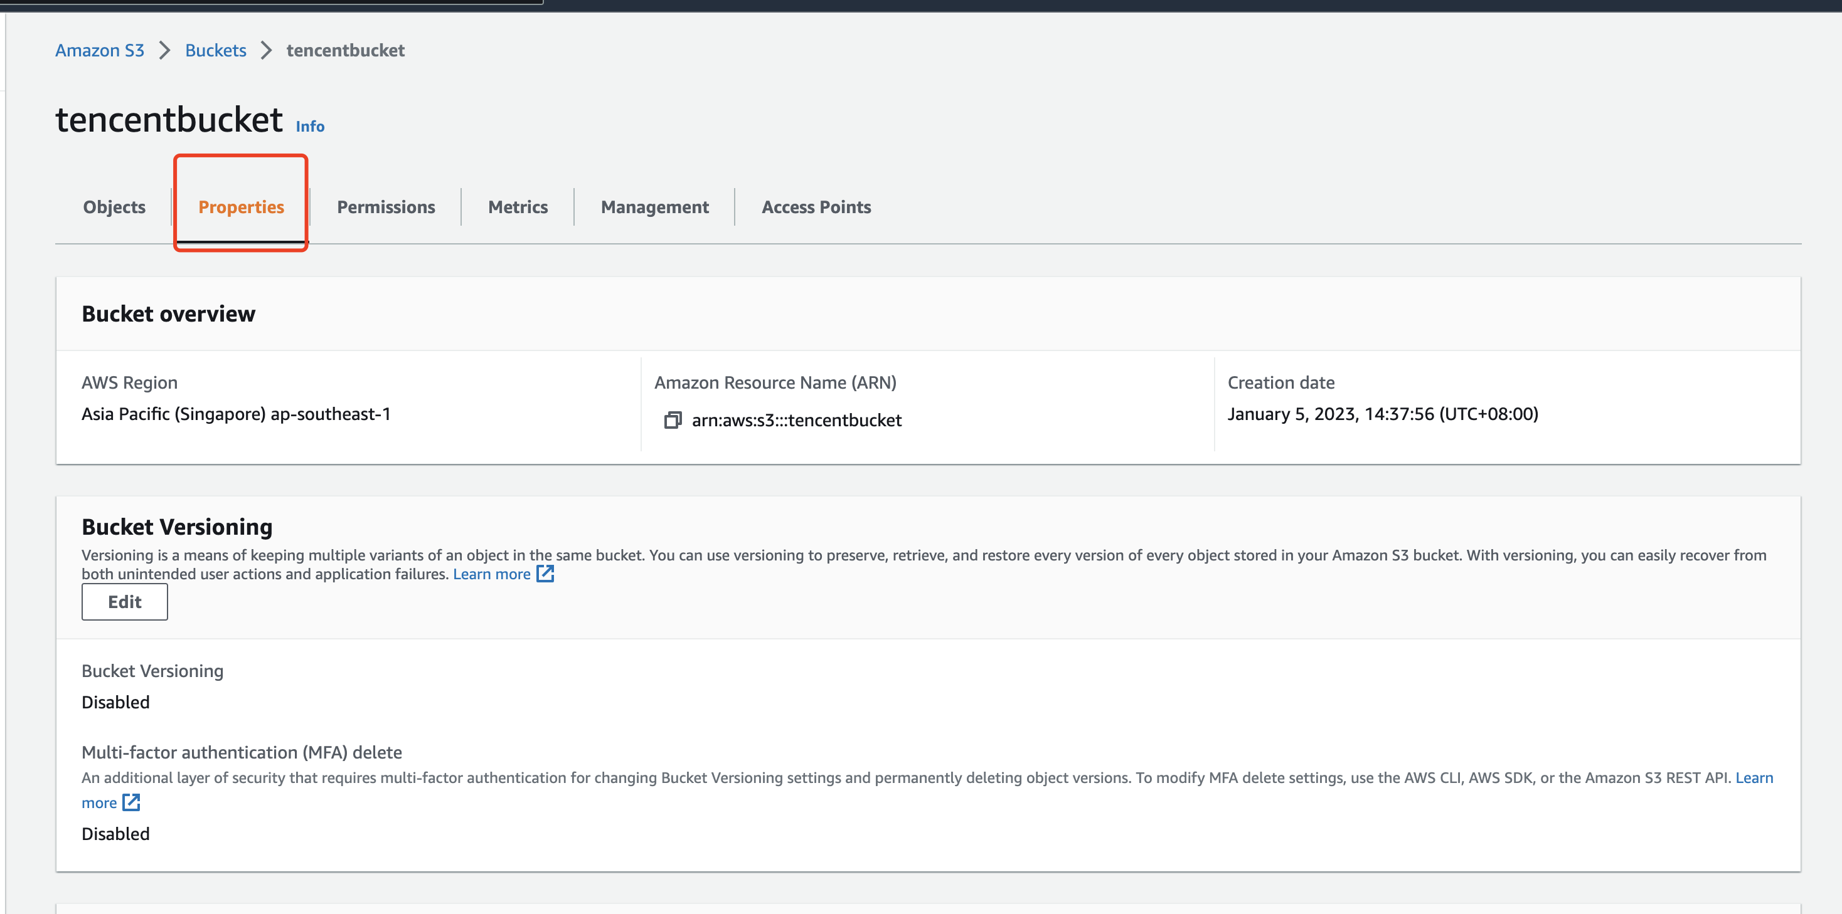Go to the Access Points tab

pos(816,207)
